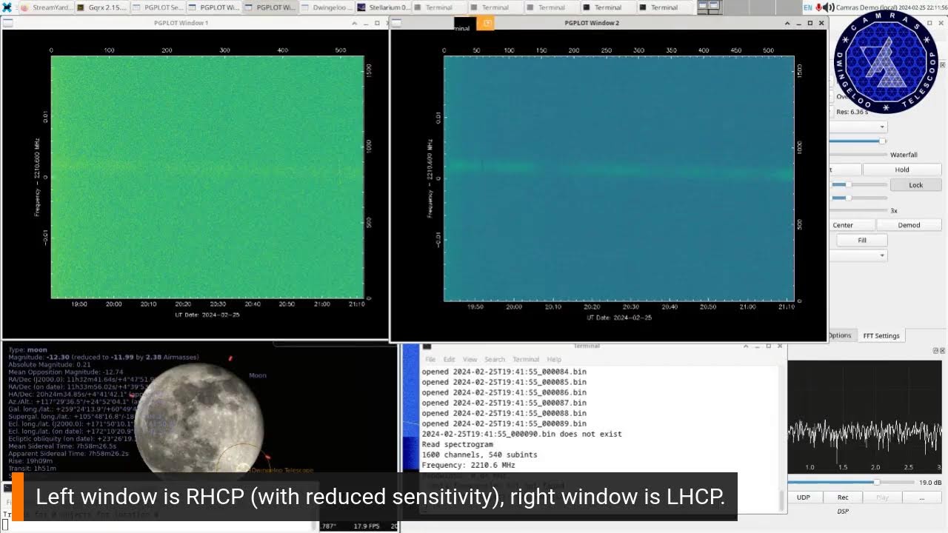
Task: Adjust the Waterfall slider in Gqrx
Action: tap(858, 155)
